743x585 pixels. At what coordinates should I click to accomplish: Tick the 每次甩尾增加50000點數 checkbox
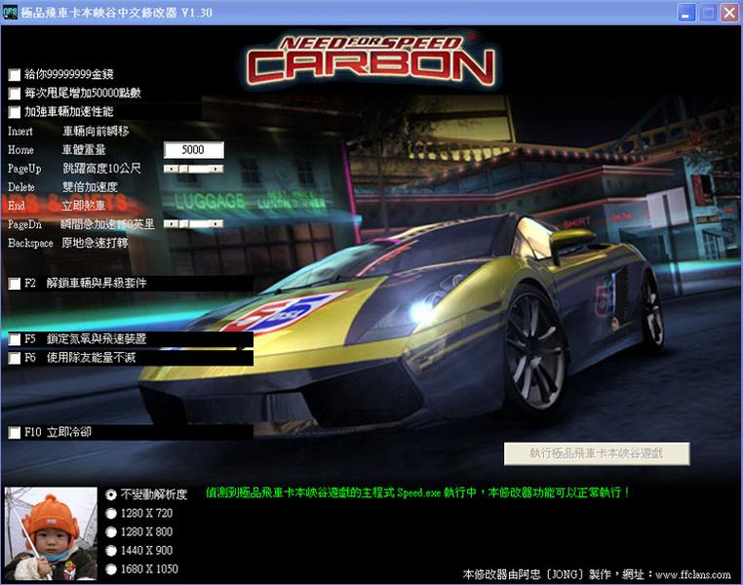[15, 94]
